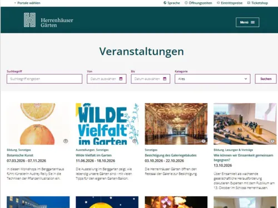Click the date 07.03.2026 - 07.11.2026
Viewport: 278px width, 208px height.
[x=26, y=161]
